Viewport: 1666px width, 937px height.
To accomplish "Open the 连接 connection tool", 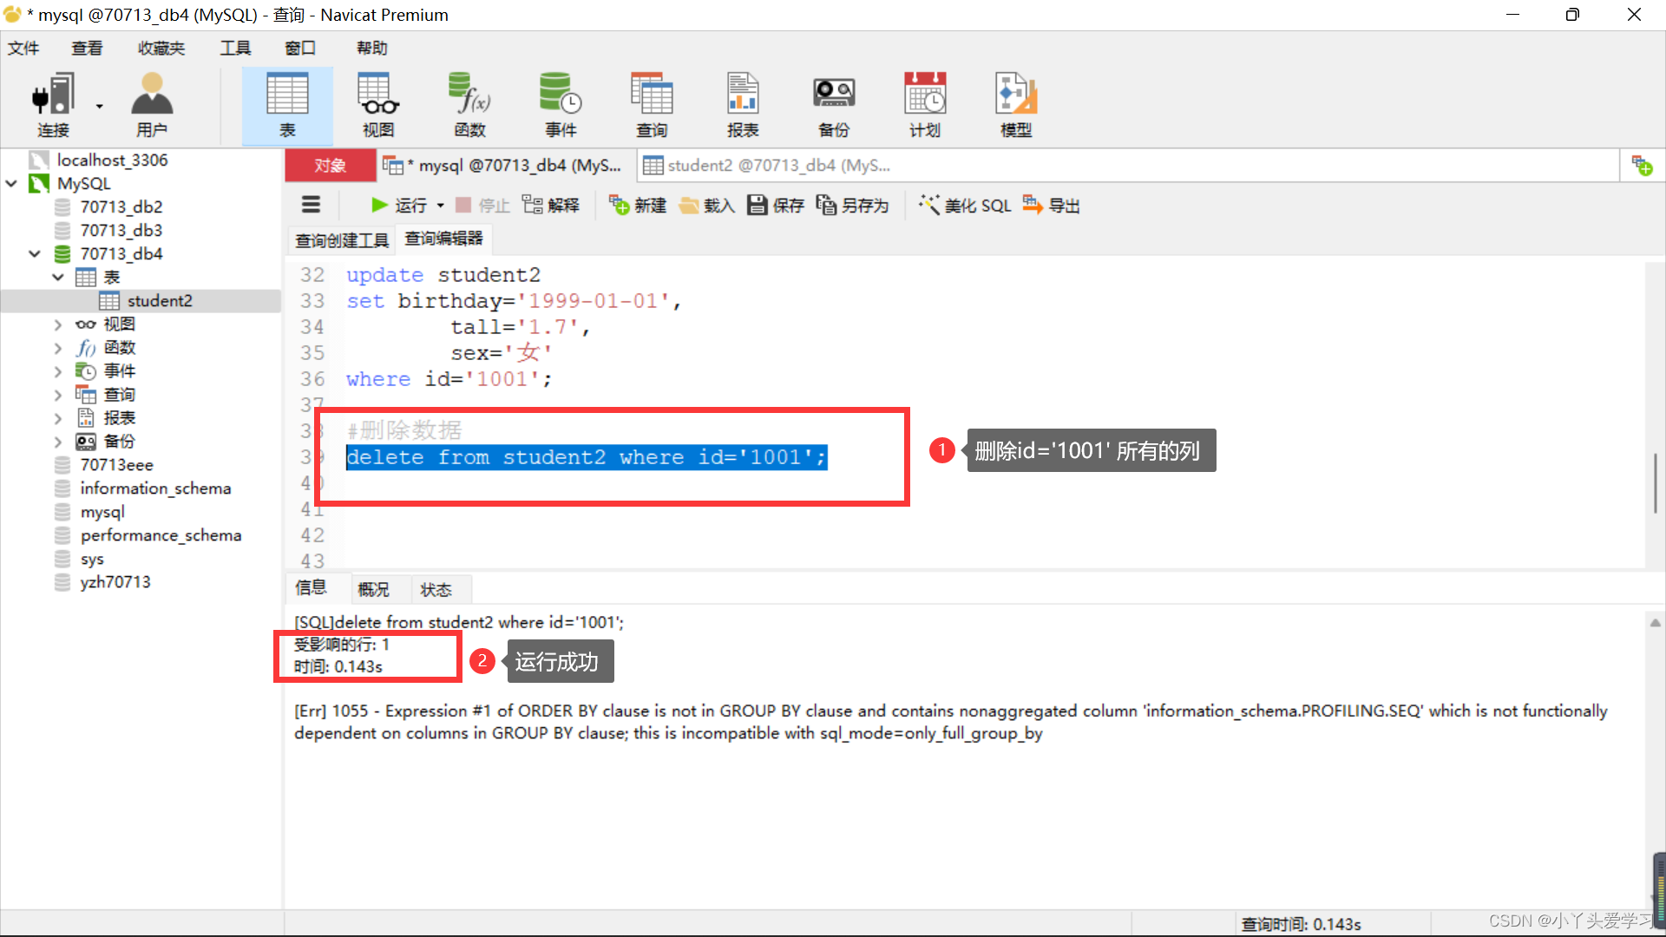I will [52, 105].
